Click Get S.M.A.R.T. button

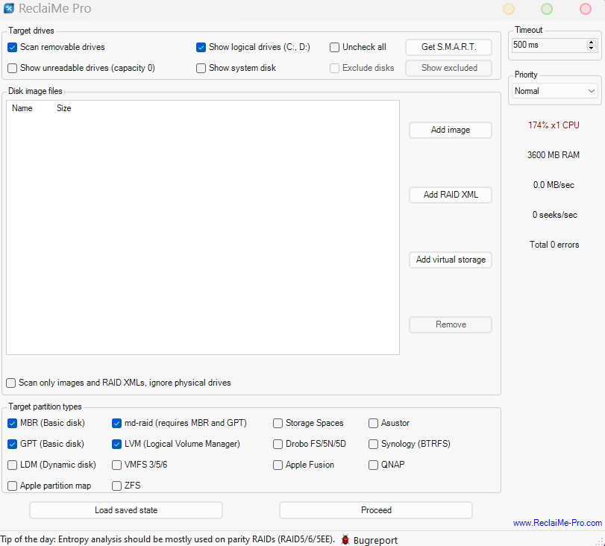(x=449, y=47)
